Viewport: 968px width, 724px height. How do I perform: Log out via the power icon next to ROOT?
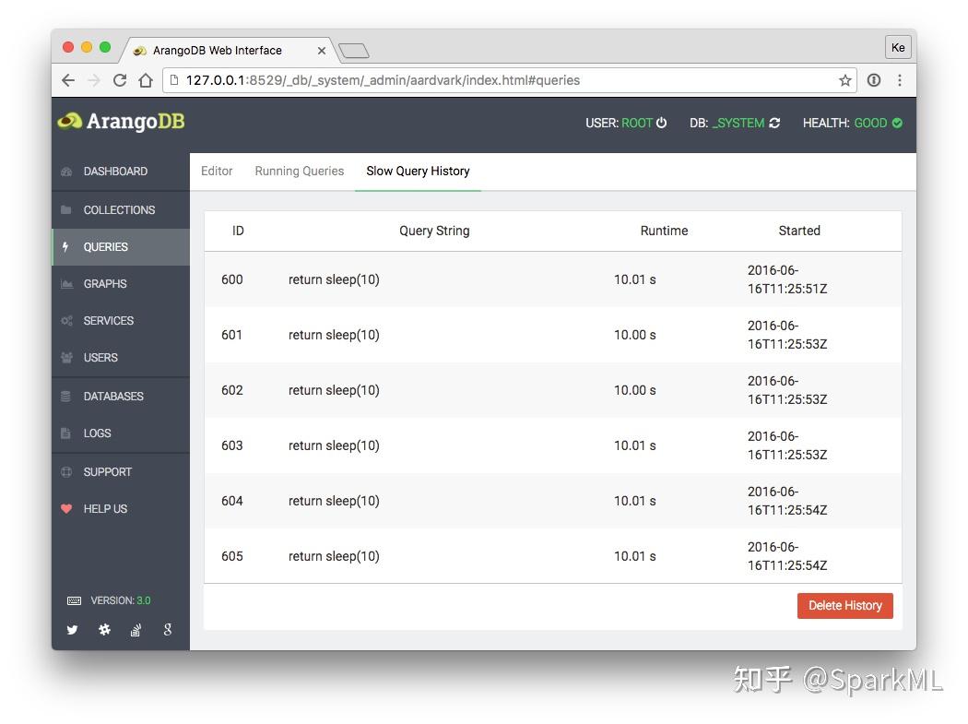(x=663, y=122)
